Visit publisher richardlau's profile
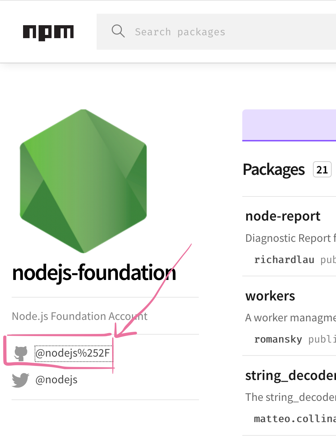336x439 pixels. point(284,259)
